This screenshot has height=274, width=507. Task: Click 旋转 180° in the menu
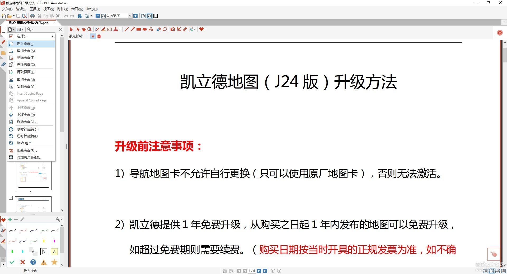point(24,143)
